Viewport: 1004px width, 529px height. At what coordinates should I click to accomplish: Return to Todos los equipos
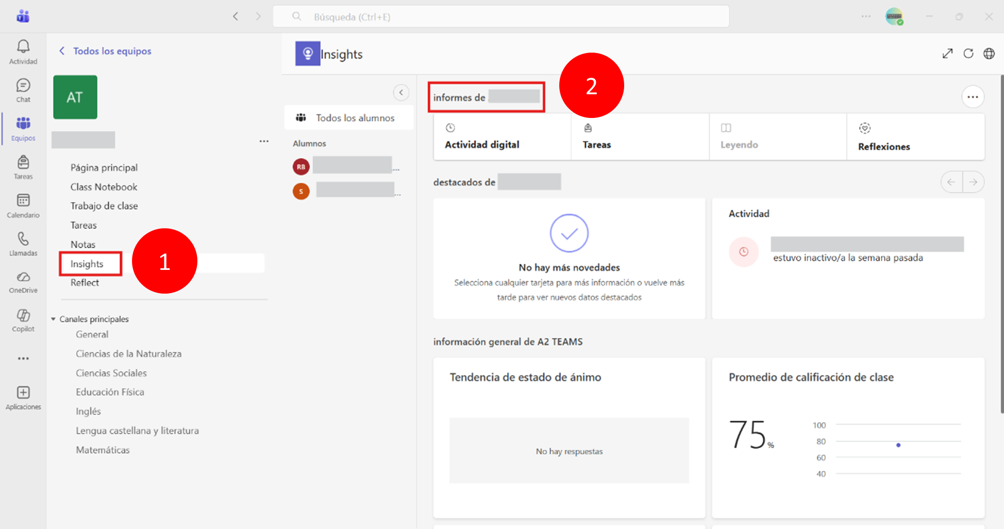(x=105, y=51)
